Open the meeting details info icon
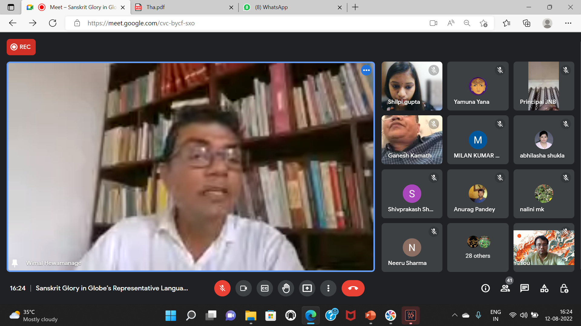The width and height of the screenshot is (581, 326). click(485, 288)
